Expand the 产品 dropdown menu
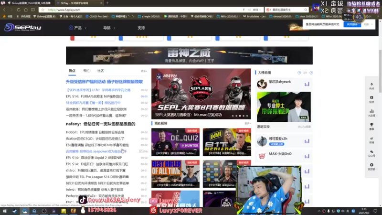The width and height of the screenshot is (382, 215). [x=78, y=28]
